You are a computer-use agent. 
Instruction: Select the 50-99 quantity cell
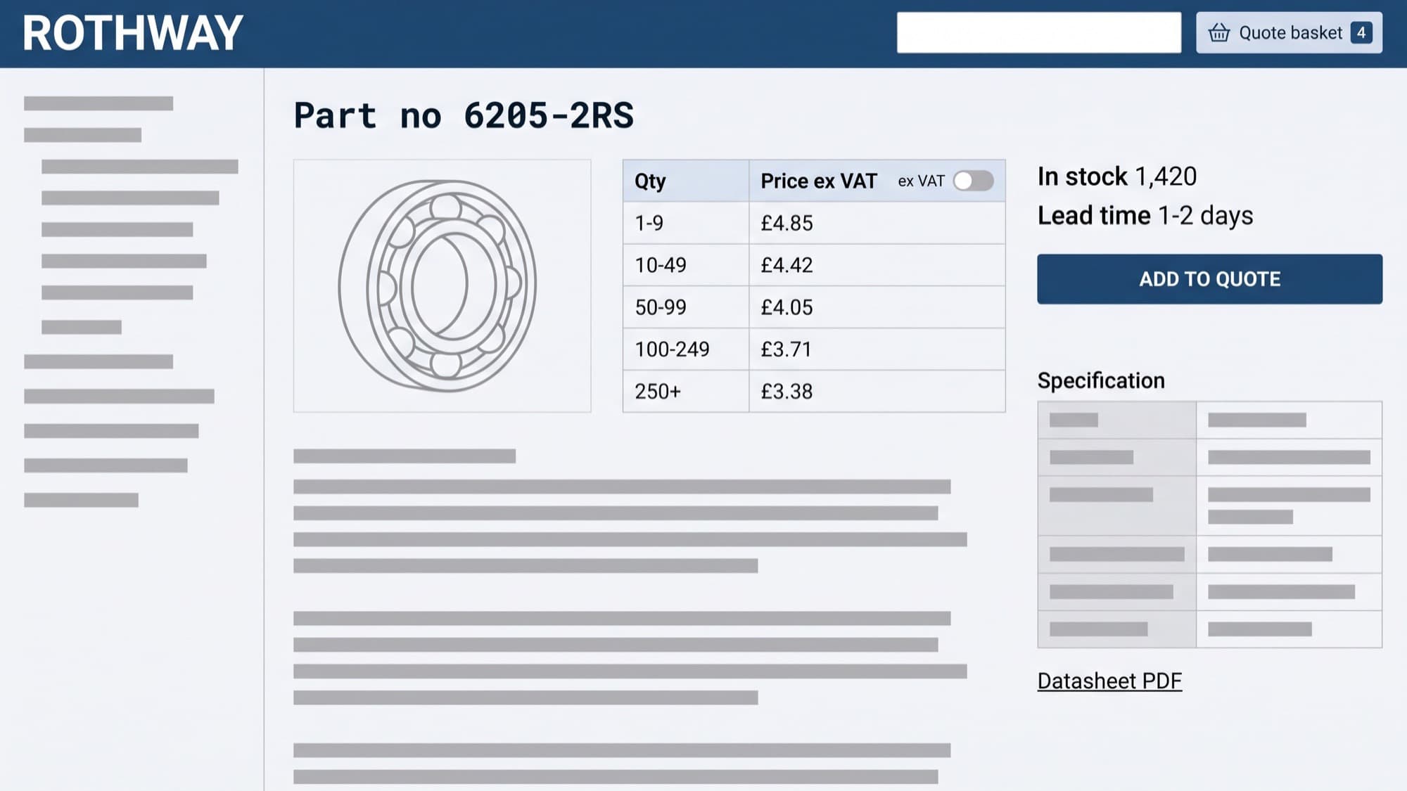click(686, 307)
